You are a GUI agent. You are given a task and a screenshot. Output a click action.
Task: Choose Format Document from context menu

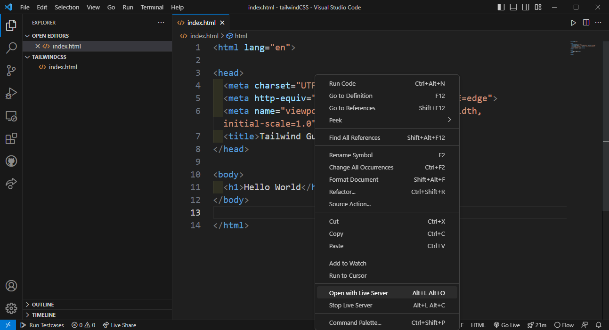[353, 179]
